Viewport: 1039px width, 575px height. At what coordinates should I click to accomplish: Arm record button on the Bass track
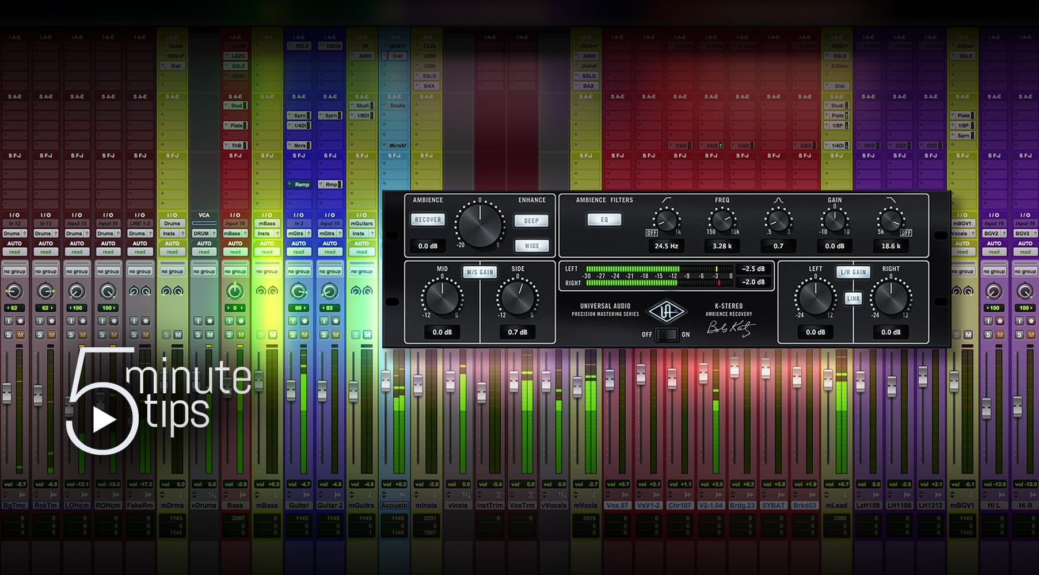pos(241,321)
